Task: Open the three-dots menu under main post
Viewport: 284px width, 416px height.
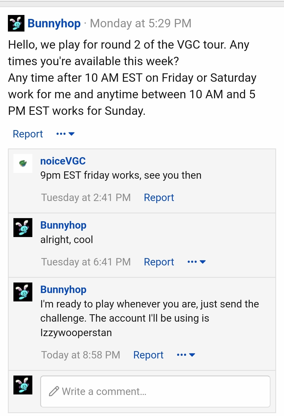Action: click(65, 134)
